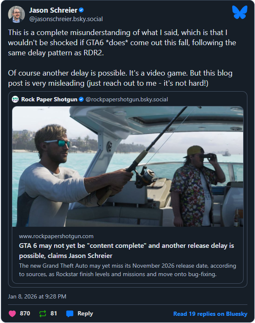Screen dimensions: 255x323
Task: Open the @jasonschreier.bsky.social handle link
Action: pyautogui.click(x=66, y=19)
